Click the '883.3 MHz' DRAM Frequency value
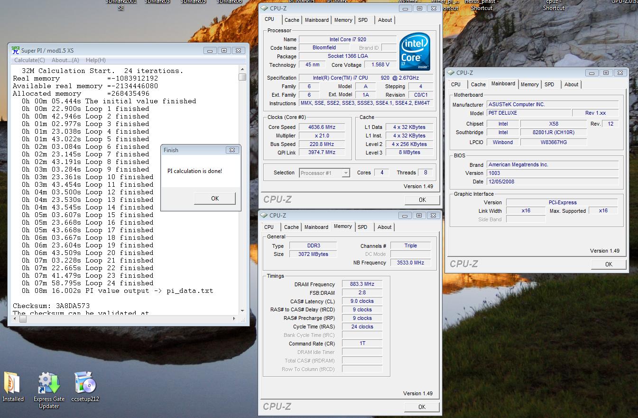638x418 pixels. (362, 284)
